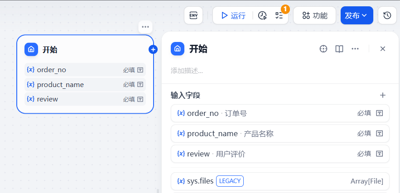
Task: Select the review row in the canvas node
Action: click(85, 99)
